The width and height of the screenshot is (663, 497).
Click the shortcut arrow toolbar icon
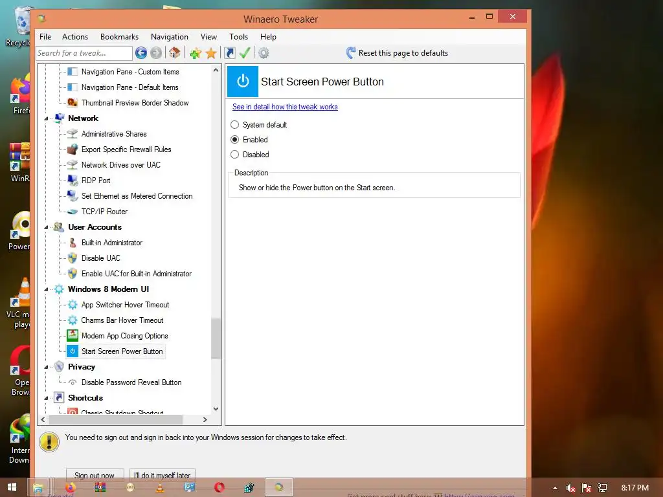tap(230, 53)
